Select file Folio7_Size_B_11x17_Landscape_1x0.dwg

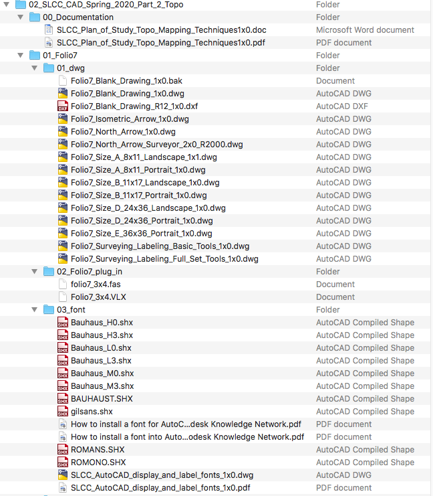pos(145,183)
